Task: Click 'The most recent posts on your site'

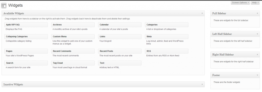Action: tap(116, 56)
